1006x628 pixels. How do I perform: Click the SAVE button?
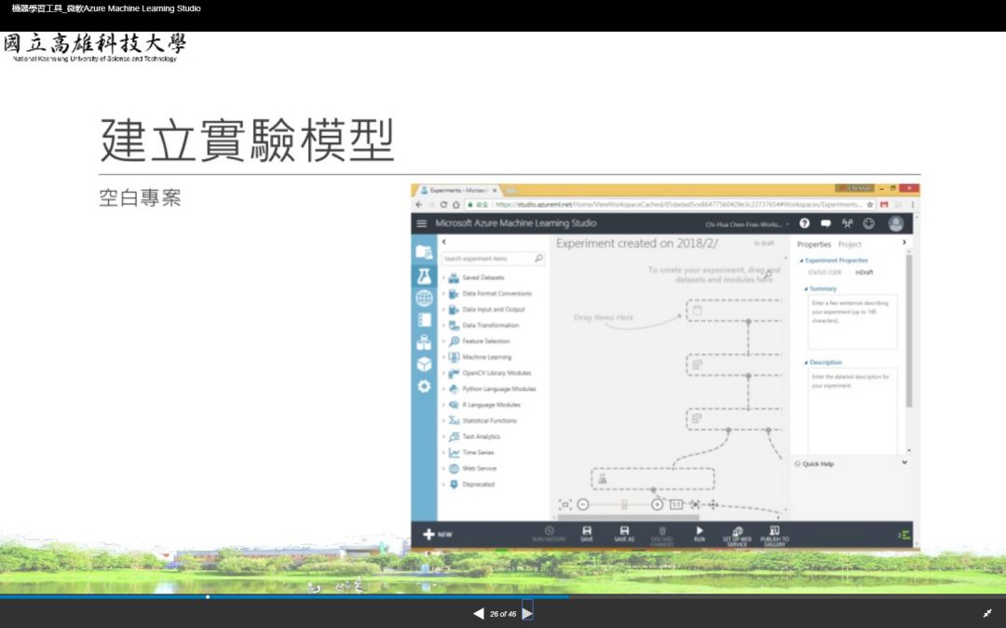(x=587, y=534)
